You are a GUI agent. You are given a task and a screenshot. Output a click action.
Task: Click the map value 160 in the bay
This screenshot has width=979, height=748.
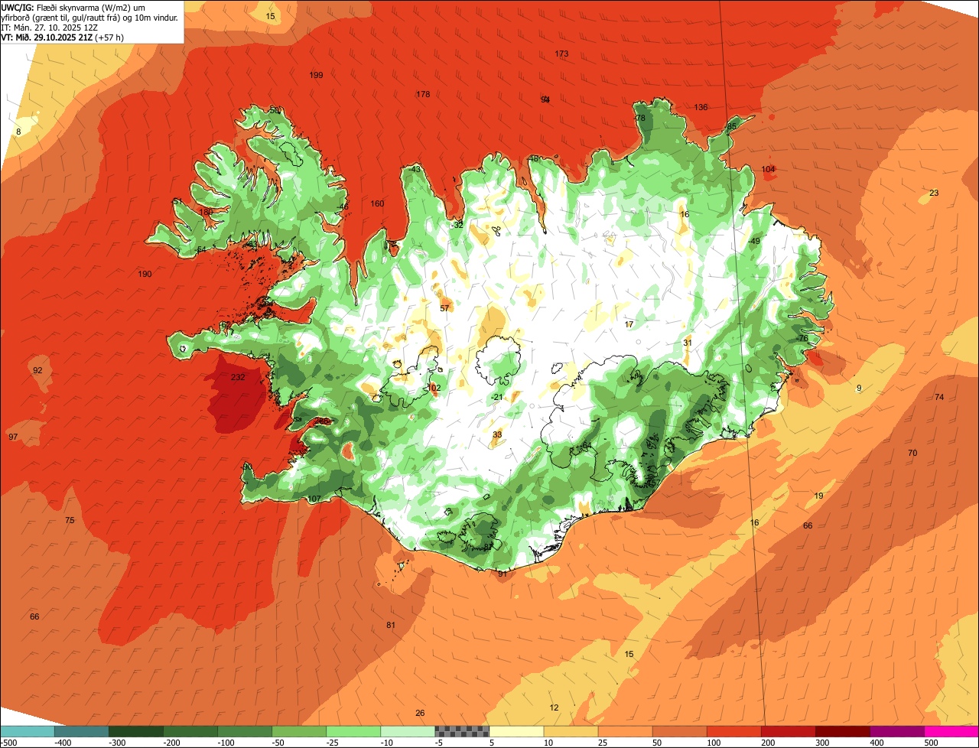coord(377,203)
